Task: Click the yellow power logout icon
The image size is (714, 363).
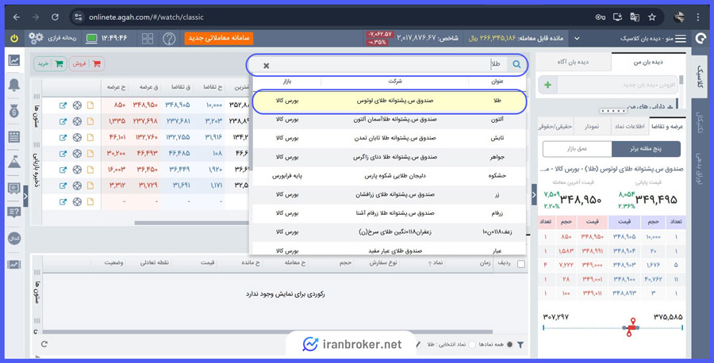Action: 14,38
